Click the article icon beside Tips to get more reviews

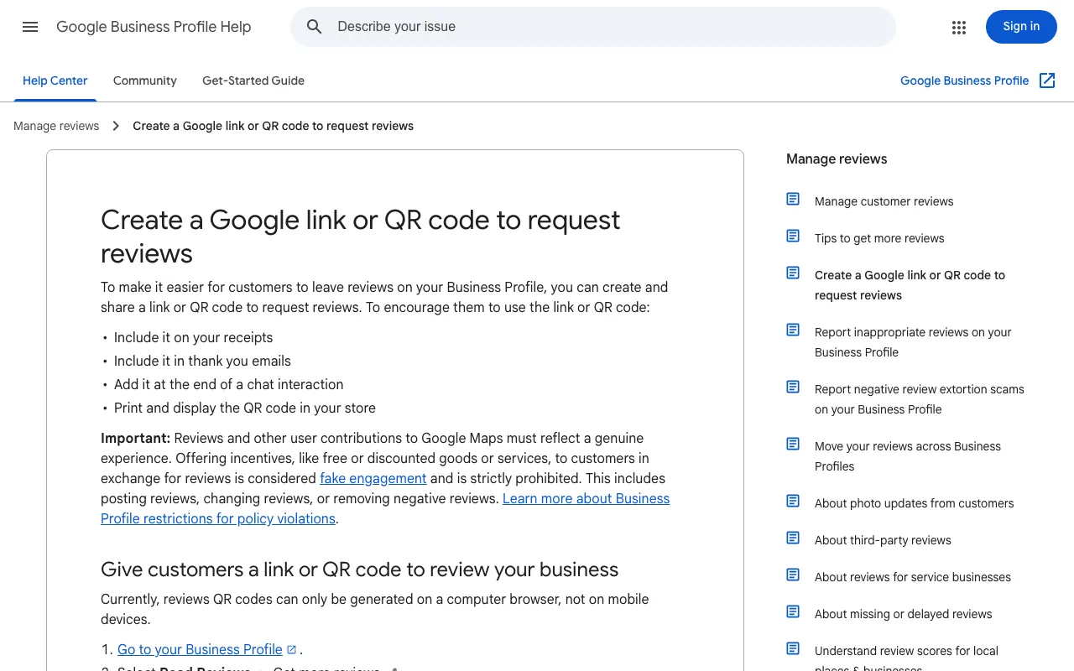coord(793,236)
